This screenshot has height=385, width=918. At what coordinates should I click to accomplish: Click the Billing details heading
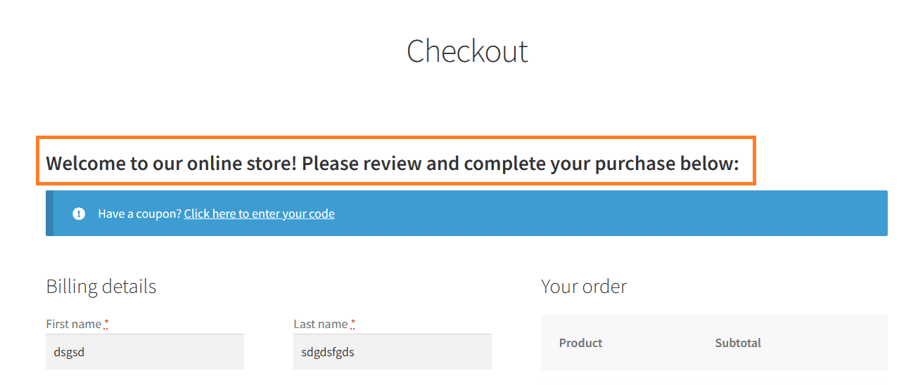click(x=101, y=287)
